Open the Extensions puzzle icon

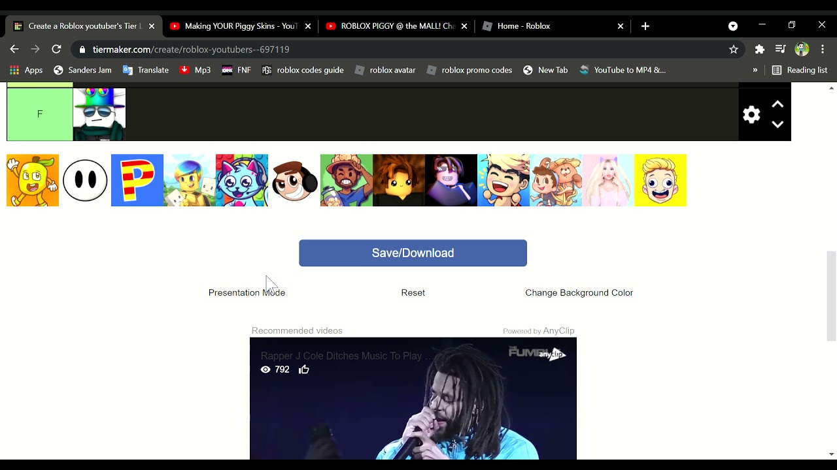click(x=760, y=49)
